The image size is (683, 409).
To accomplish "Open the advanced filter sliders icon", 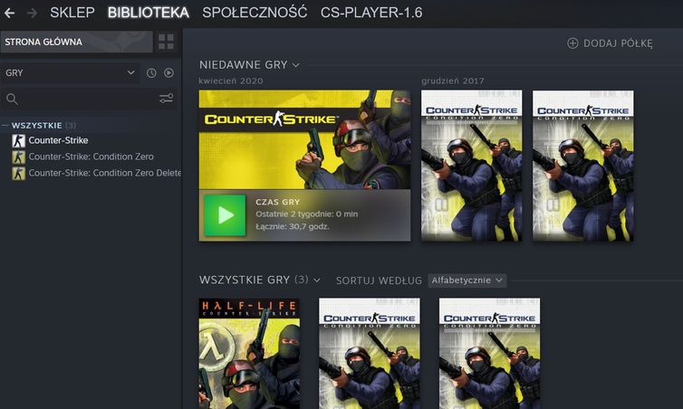I will pos(166,99).
